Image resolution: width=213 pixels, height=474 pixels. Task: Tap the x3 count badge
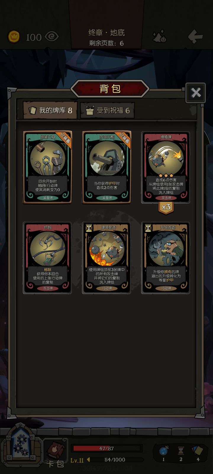(x=166, y=207)
